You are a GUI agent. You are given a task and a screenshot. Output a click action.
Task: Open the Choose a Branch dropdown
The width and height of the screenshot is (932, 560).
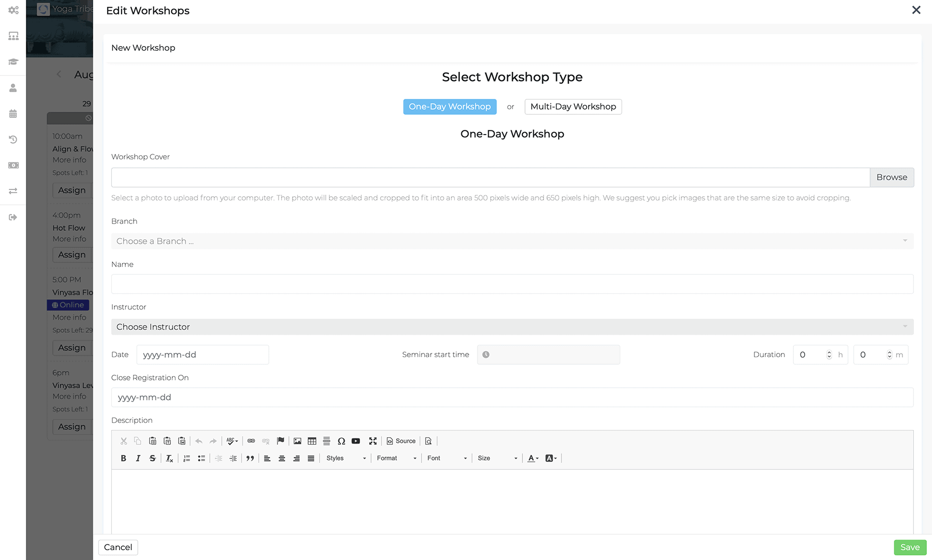[513, 241]
